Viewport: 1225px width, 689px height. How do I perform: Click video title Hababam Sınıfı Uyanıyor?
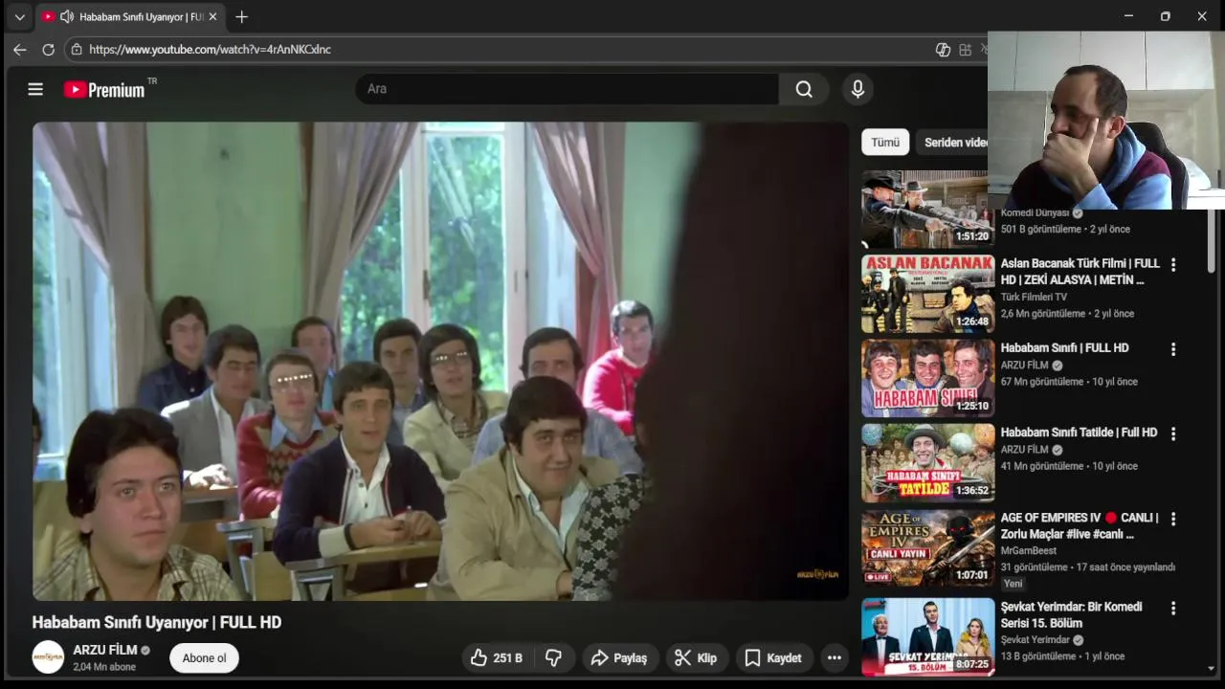click(157, 622)
